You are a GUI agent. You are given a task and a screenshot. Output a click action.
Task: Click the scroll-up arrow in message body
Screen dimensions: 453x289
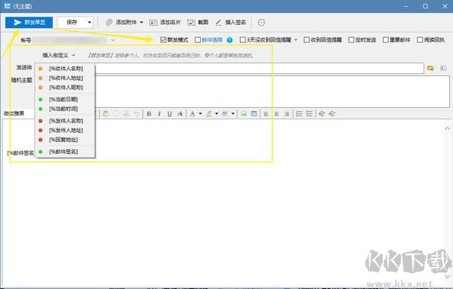click(447, 128)
